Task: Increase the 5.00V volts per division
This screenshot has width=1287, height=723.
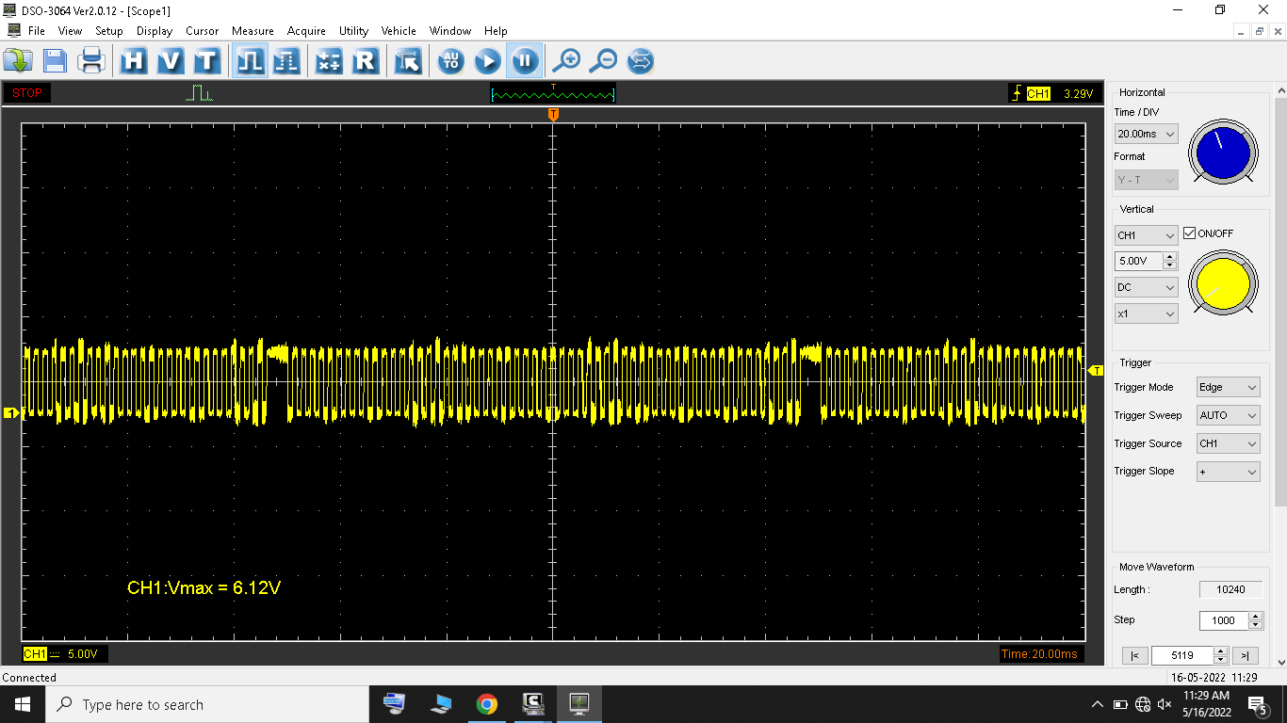Action: [x=1170, y=257]
